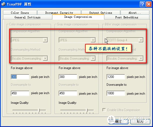Switch to the Color Space tab
The width and height of the screenshot is (153, 127).
[20, 12]
